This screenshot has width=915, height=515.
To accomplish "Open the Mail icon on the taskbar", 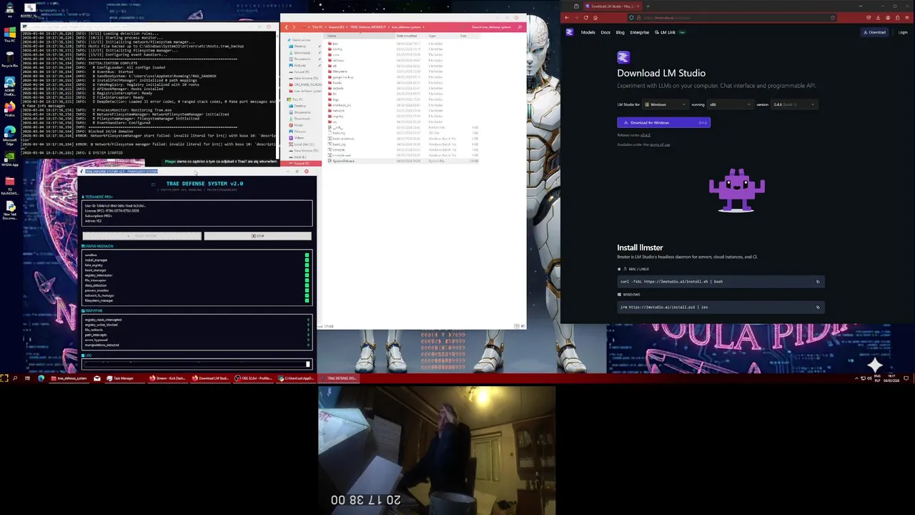I will click(97, 378).
